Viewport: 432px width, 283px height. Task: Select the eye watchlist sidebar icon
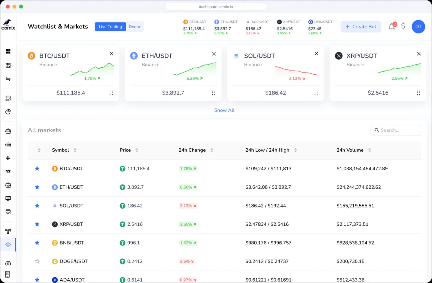[8, 245]
